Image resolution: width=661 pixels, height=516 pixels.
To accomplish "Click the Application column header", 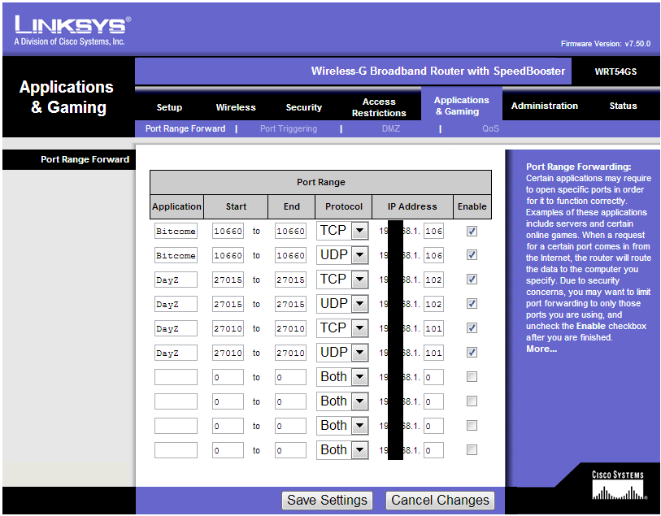I will (x=176, y=206).
